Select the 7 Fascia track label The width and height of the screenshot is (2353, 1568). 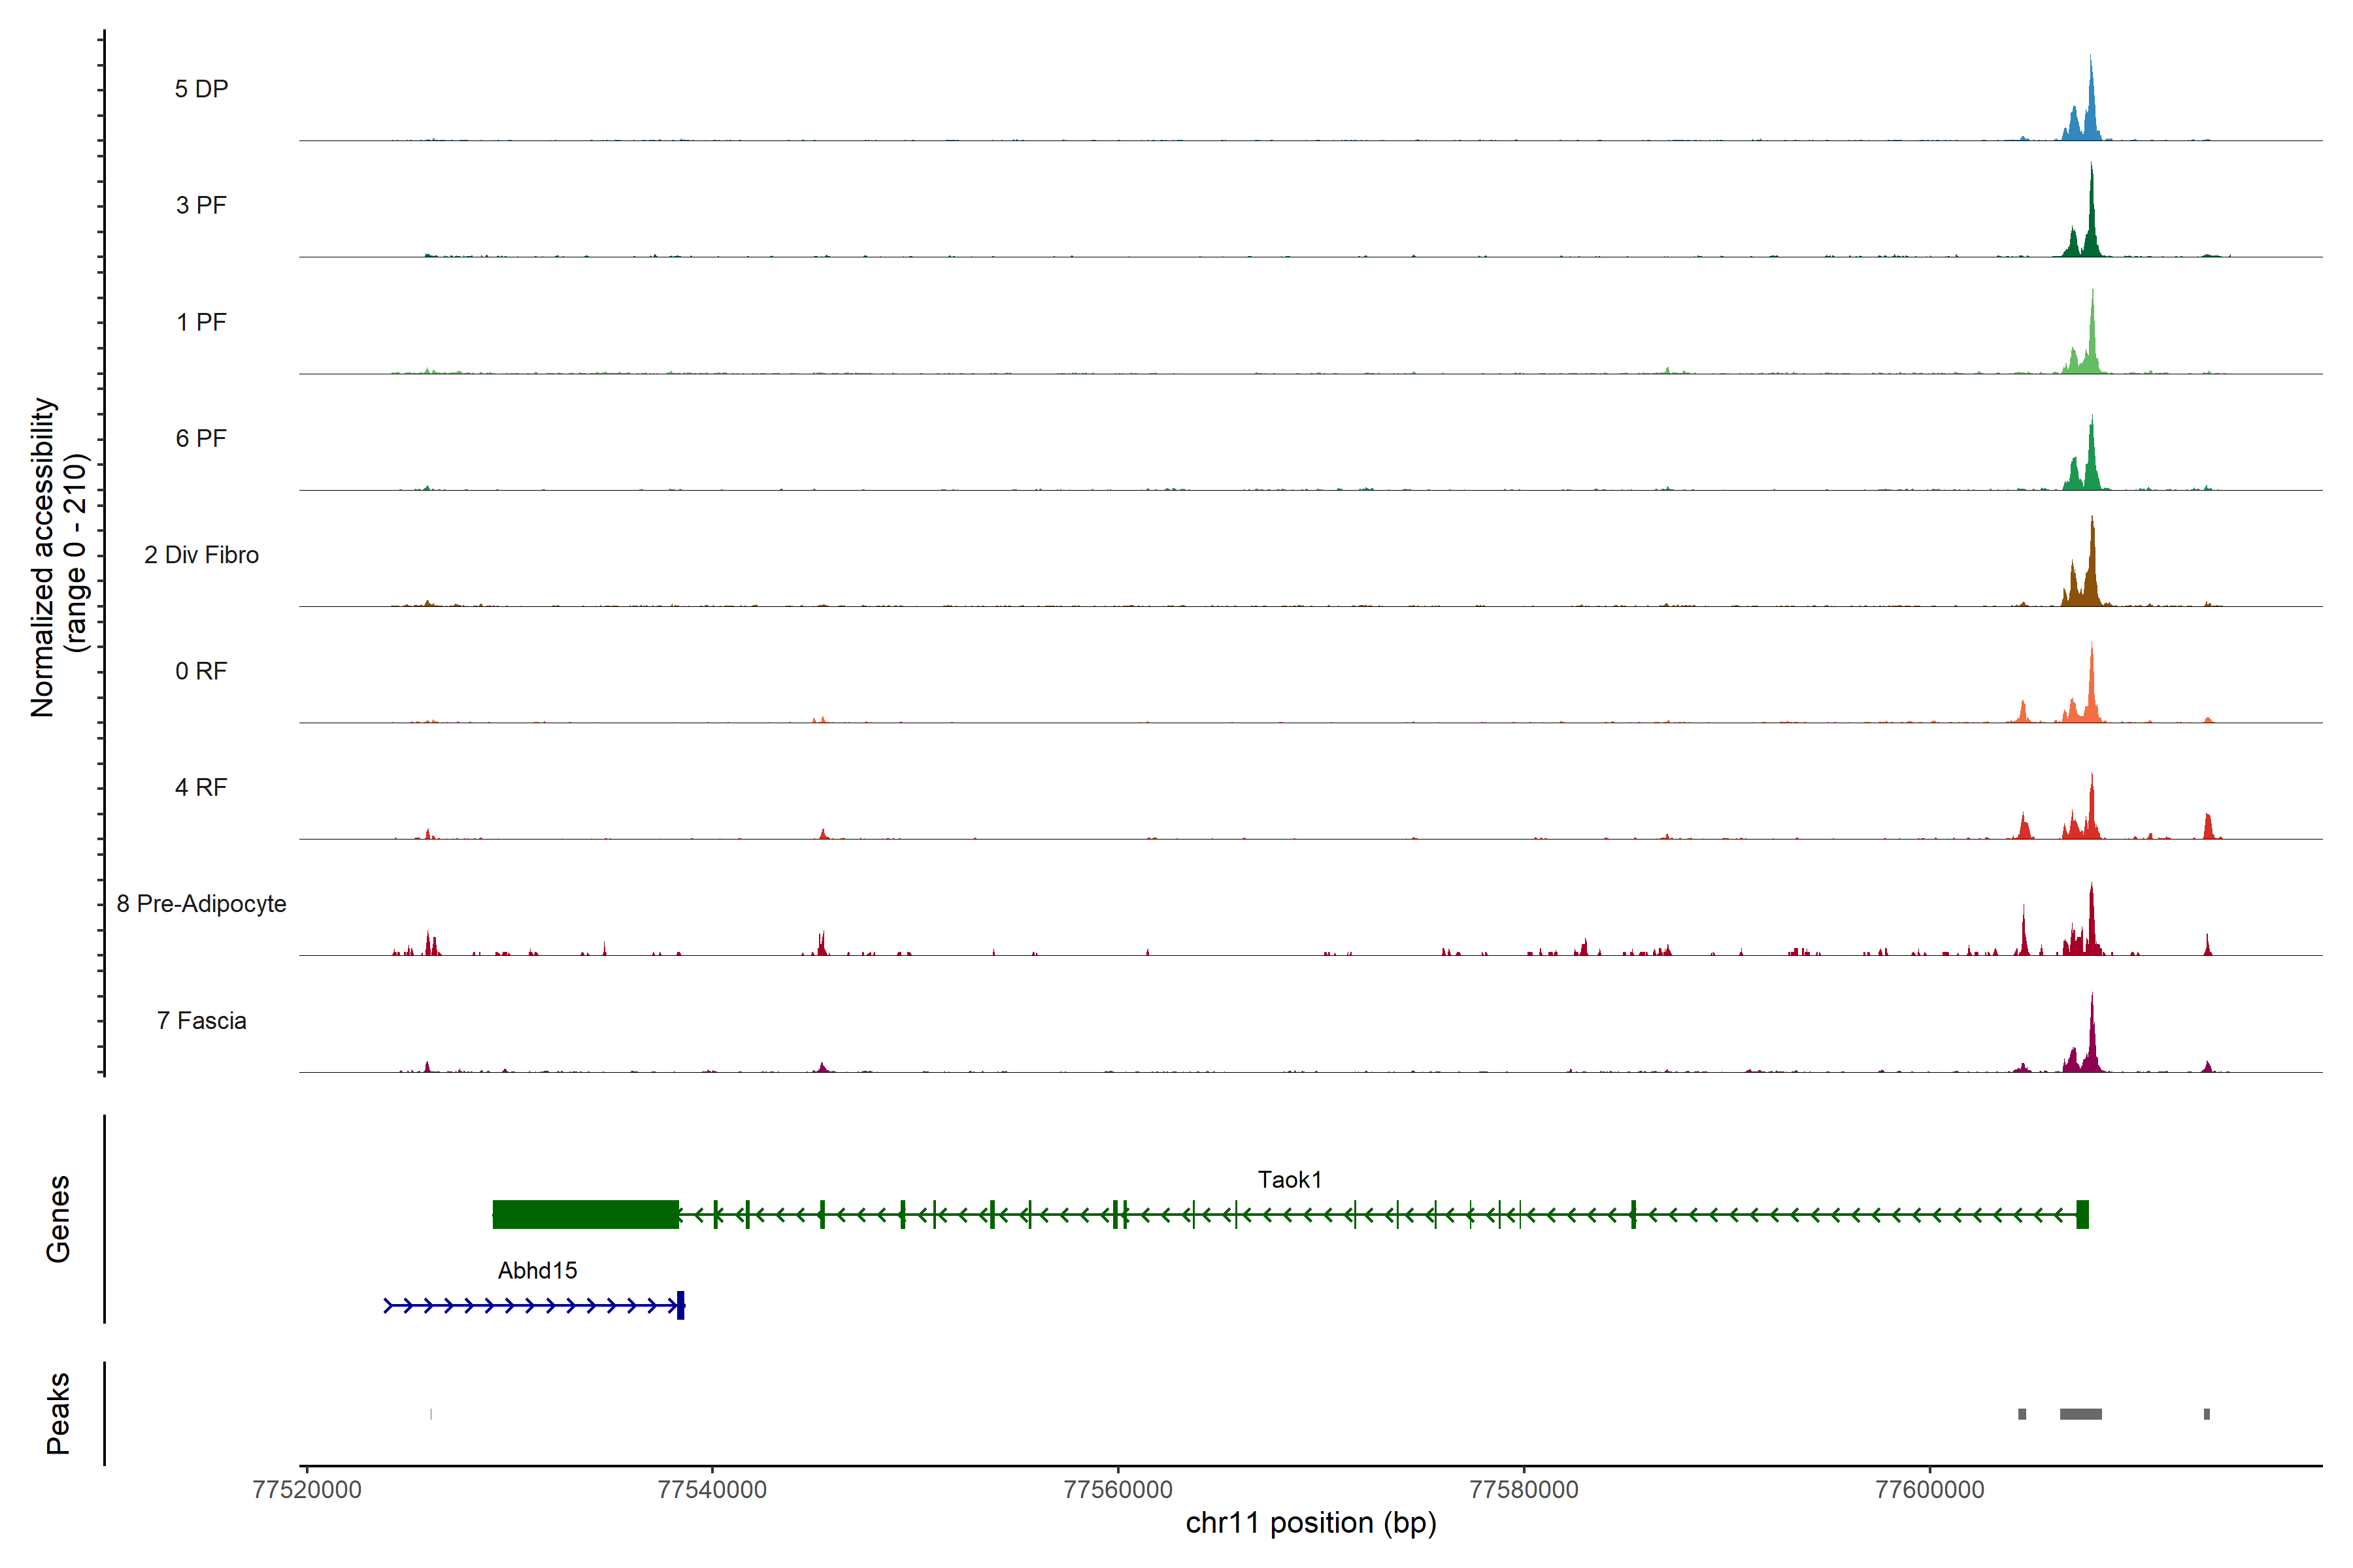[x=201, y=1020]
